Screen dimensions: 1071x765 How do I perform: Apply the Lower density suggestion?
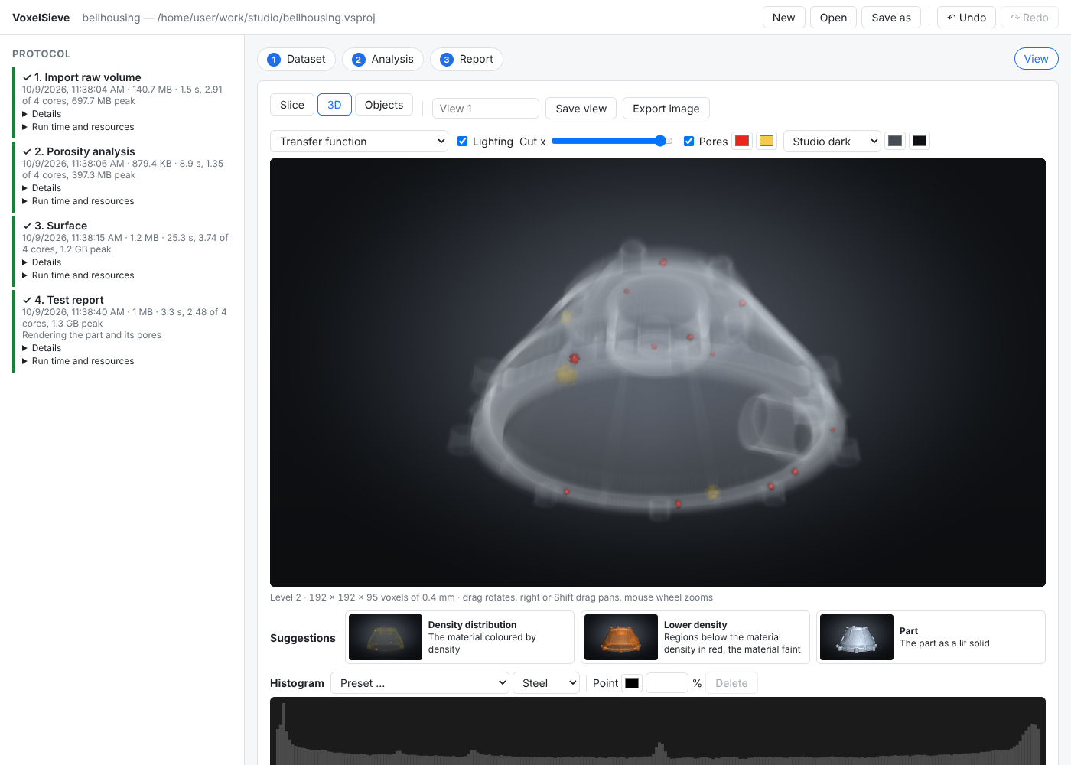[695, 637]
